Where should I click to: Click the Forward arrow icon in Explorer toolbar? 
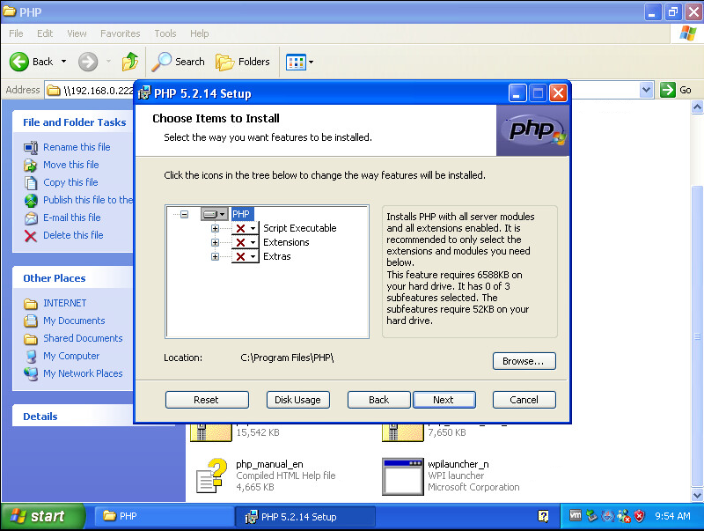[87, 62]
